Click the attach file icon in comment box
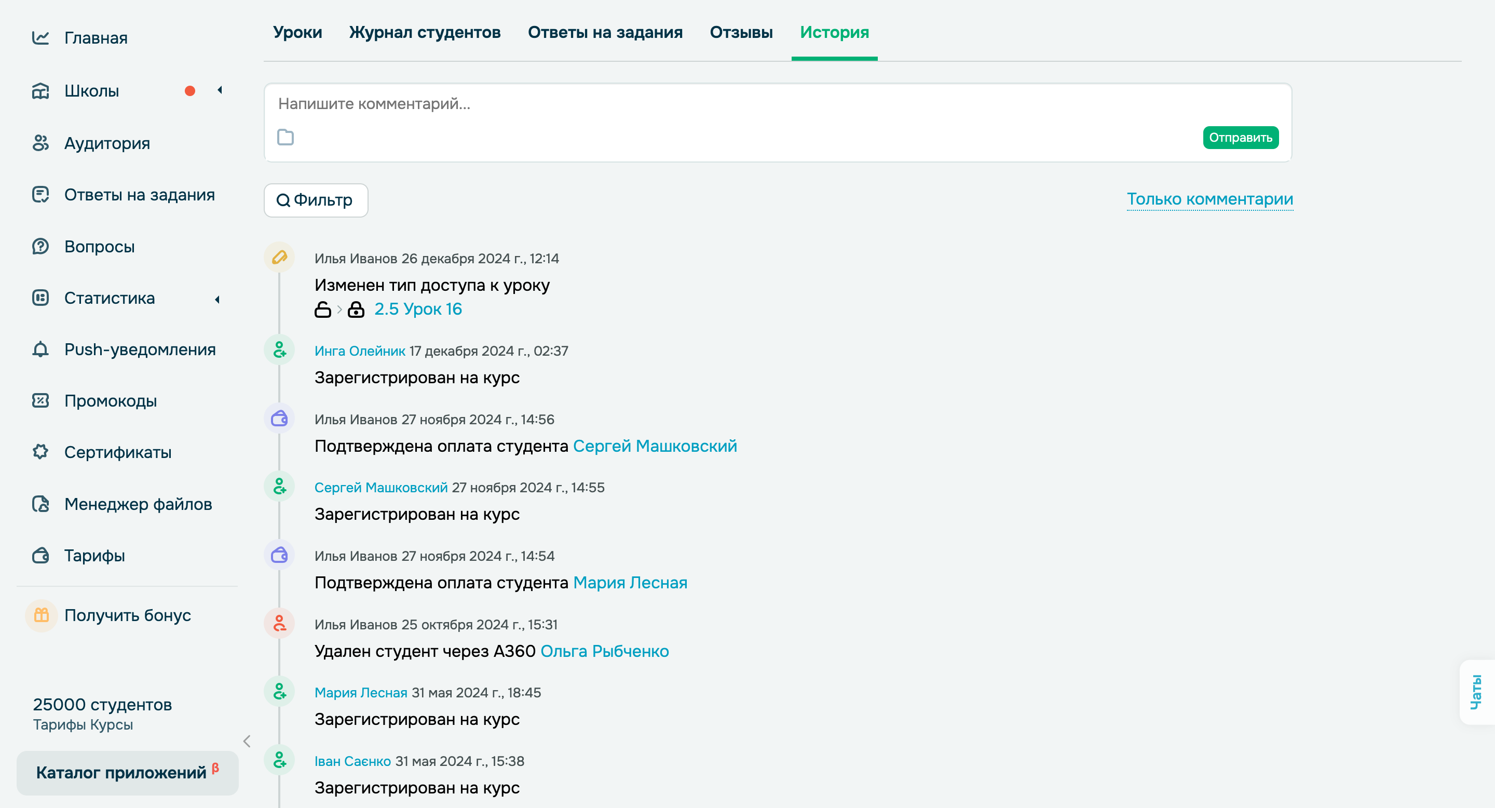Image resolution: width=1495 pixels, height=808 pixels. point(285,138)
